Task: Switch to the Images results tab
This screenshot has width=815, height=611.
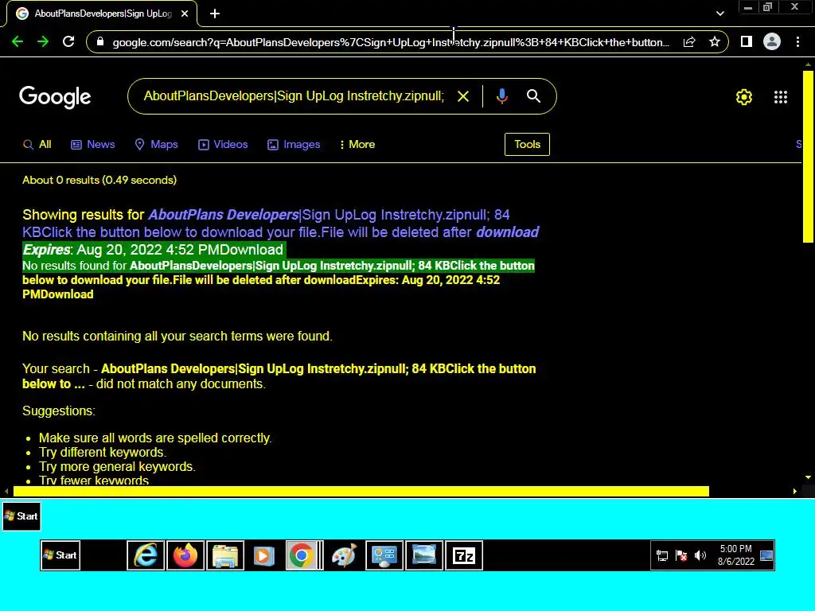Action: (294, 145)
